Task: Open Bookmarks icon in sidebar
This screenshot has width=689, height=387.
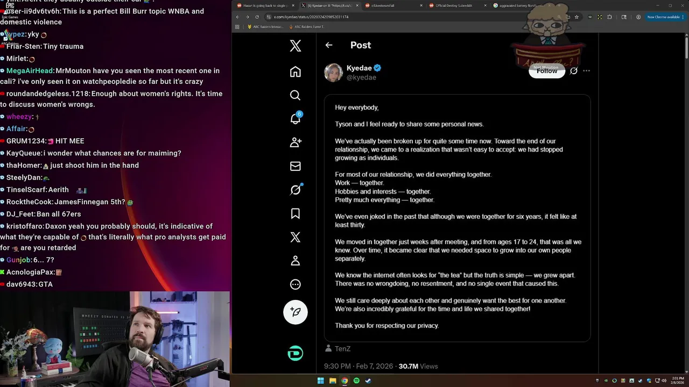Action: click(x=296, y=213)
